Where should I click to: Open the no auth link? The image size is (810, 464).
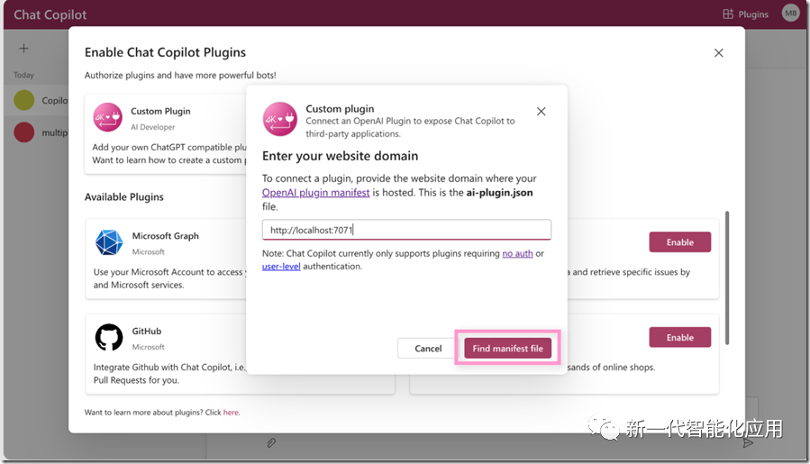[x=517, y=253]
